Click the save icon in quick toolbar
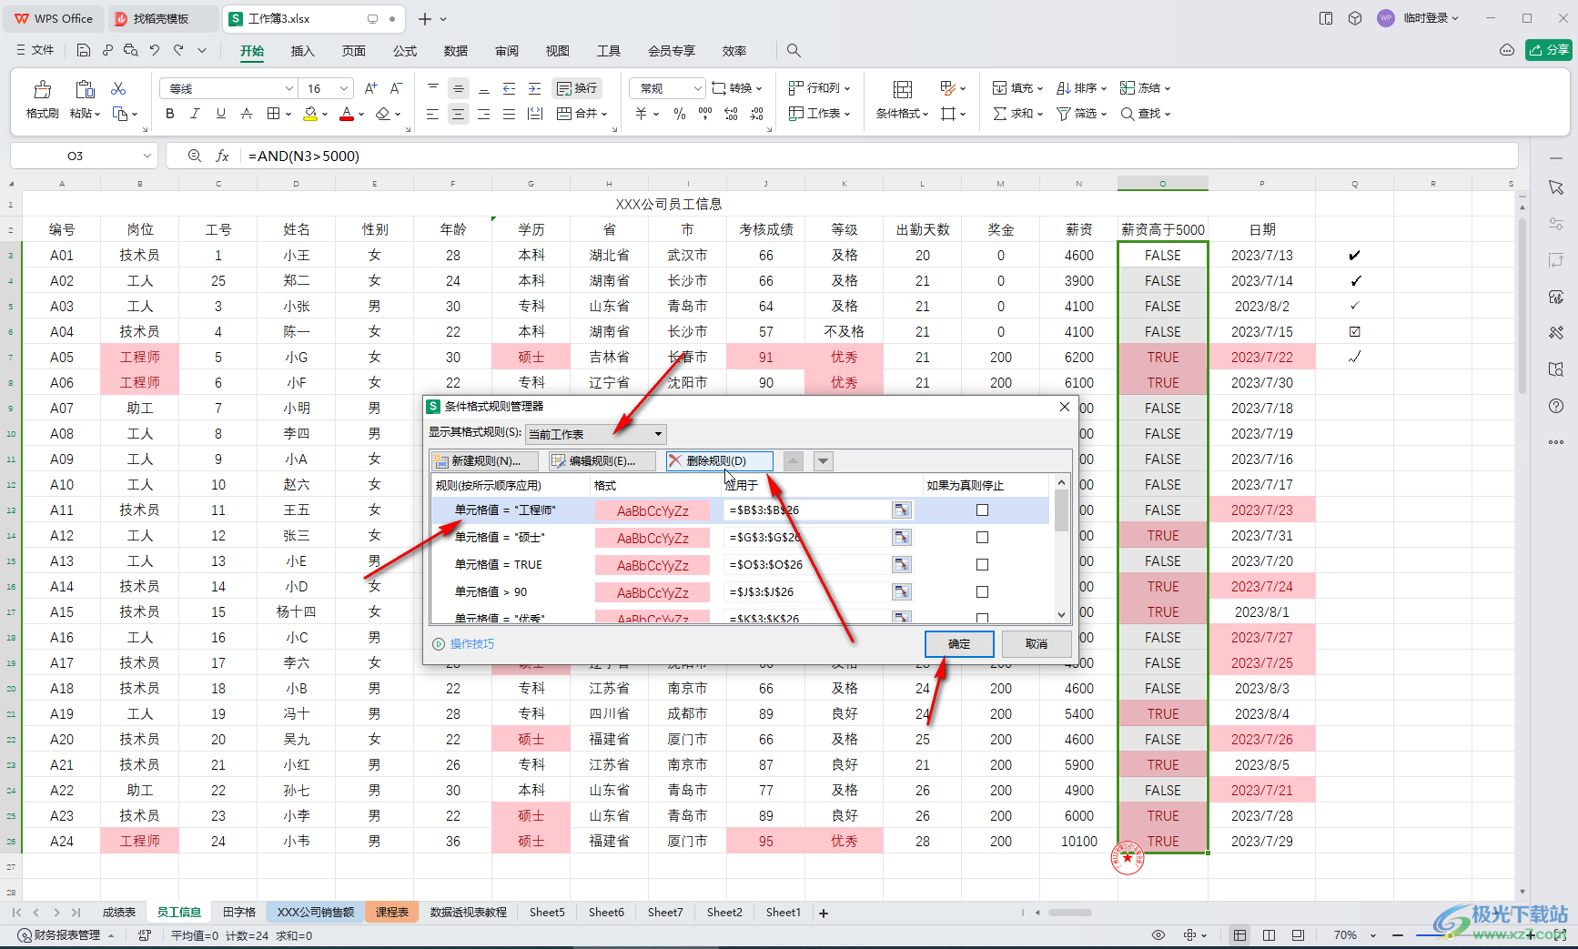1578x949 pixels. [84, 50]
